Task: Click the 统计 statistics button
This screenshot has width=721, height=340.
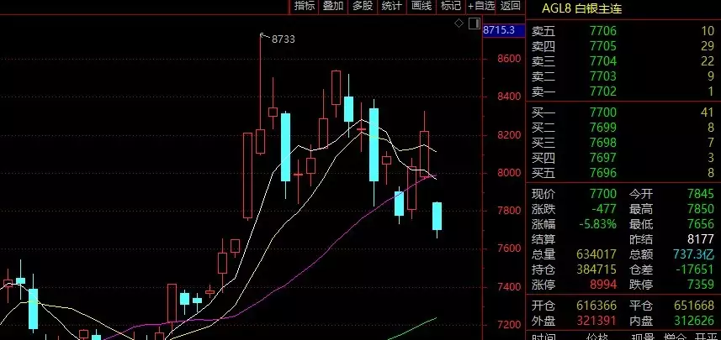Action: pyautogui.click(x=392, y=6)
